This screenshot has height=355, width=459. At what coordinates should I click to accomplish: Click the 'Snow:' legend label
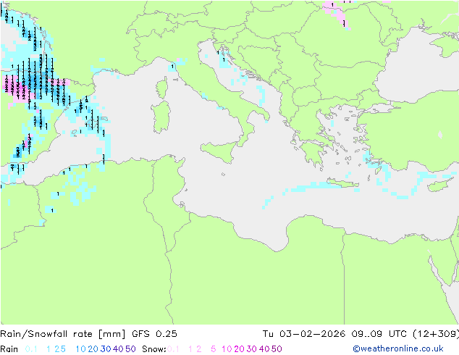tap(154, 349)
